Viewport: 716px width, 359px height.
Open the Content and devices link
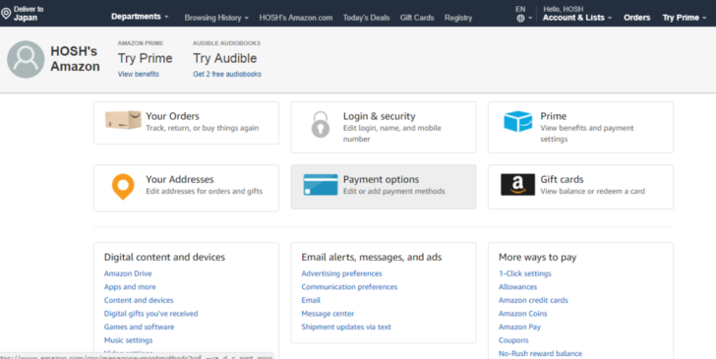pyautogui.click(x=139, y=300)
